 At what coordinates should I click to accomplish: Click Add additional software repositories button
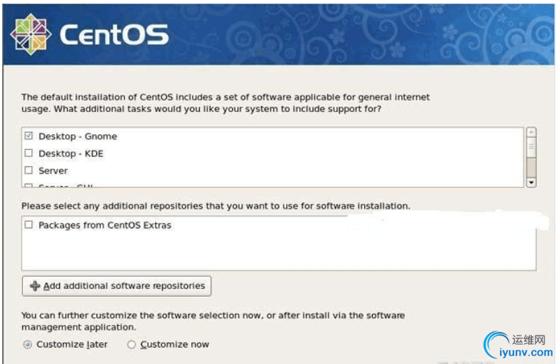click(x=116, y=286)
